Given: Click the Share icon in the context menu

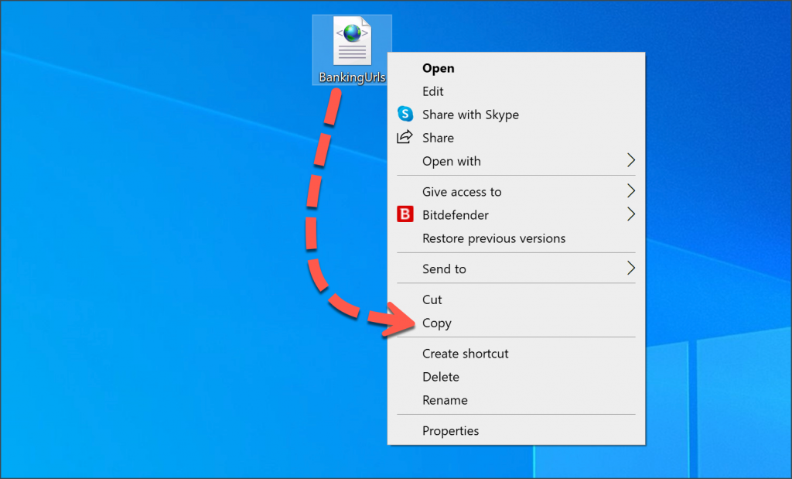Looking at the screenshot, I should click(405, 137).
